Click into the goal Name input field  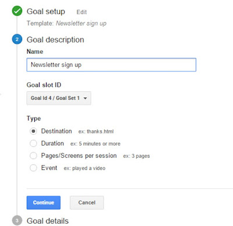pos(111,65)
